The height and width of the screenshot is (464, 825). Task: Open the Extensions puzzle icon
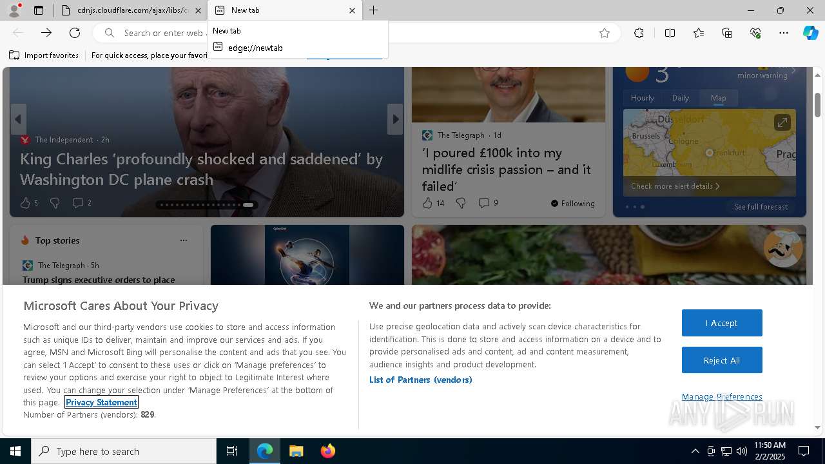coord(639,33)
